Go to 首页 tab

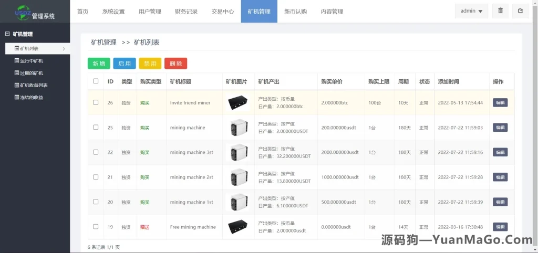82,12
